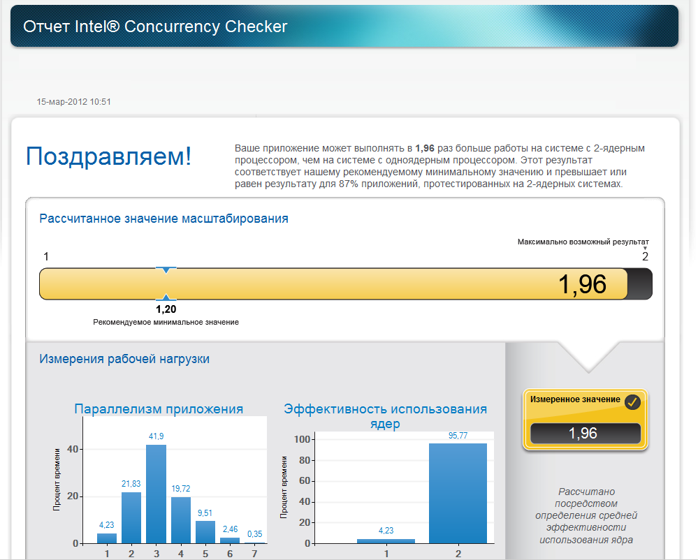Click the Рекомендуемое минимальное значение caption
698x560 pixels.
coord(166,322)
